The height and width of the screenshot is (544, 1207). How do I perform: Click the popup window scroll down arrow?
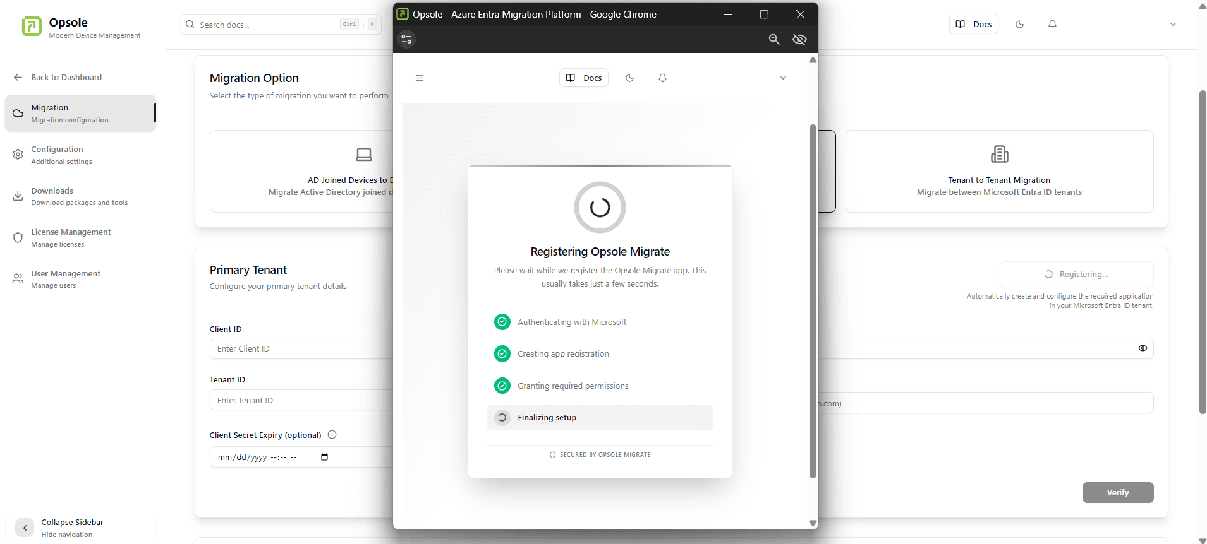tap(813, 523)
